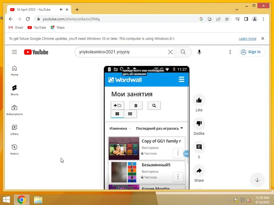Image resolution: width=274 pixels, height=205 pixels.
Task: Click the Share this page icon
Action: point(218,19)
